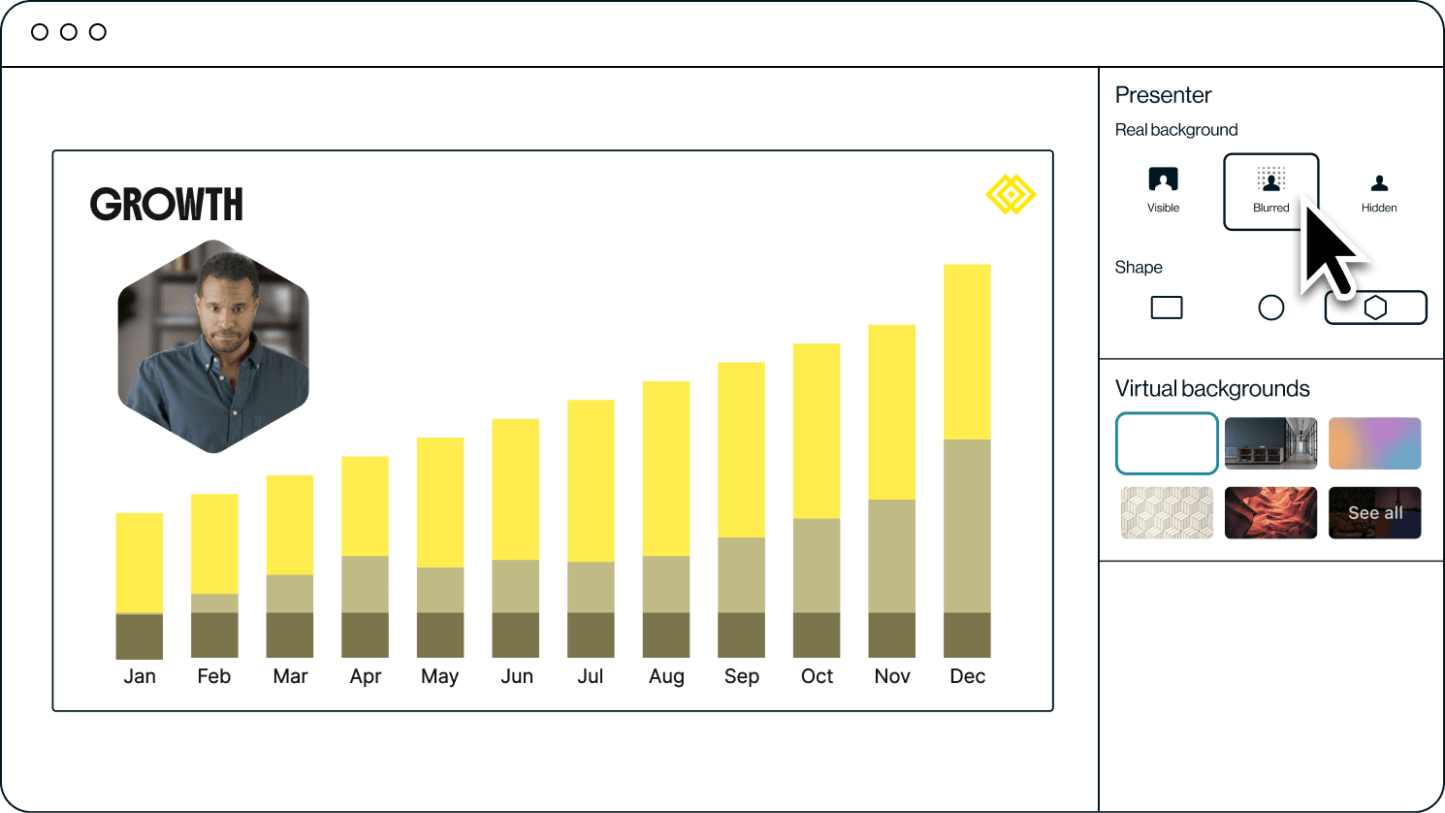Select the Hidden presenter background option

point(1378,191)
